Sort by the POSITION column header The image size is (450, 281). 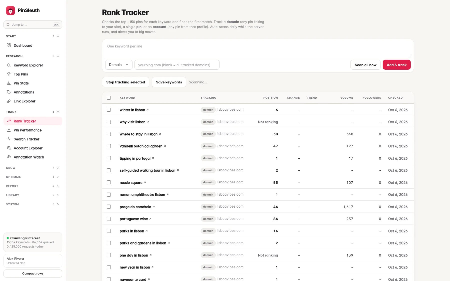(x=270, y=98)
